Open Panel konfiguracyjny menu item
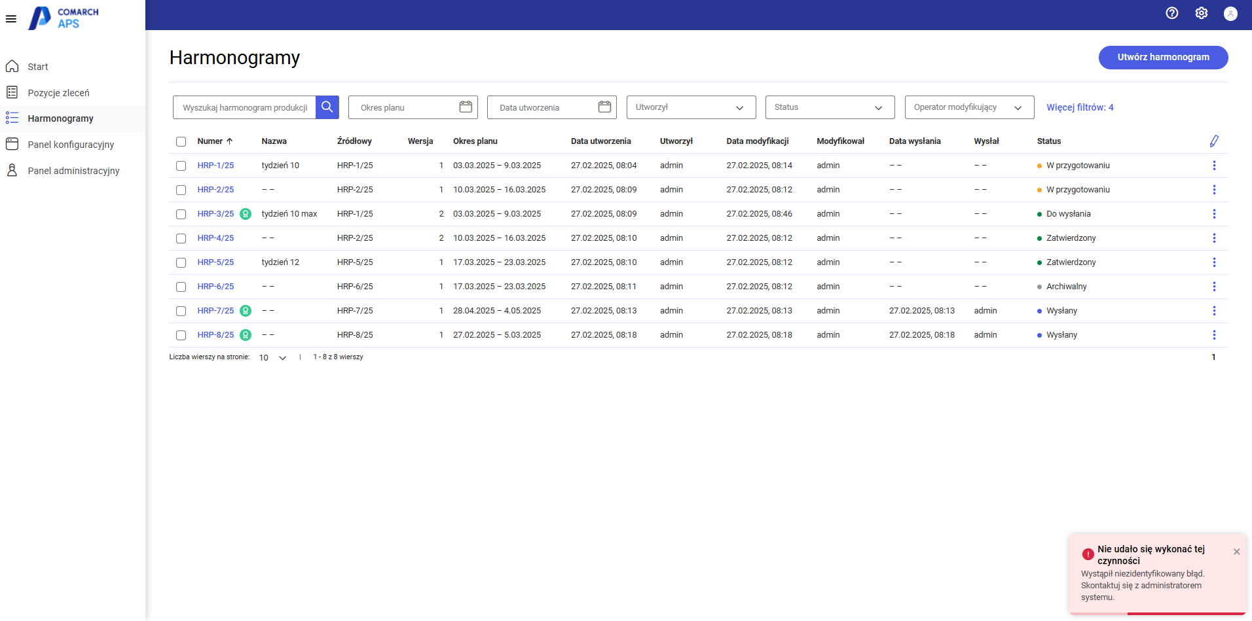 click(x=71, y=145)
